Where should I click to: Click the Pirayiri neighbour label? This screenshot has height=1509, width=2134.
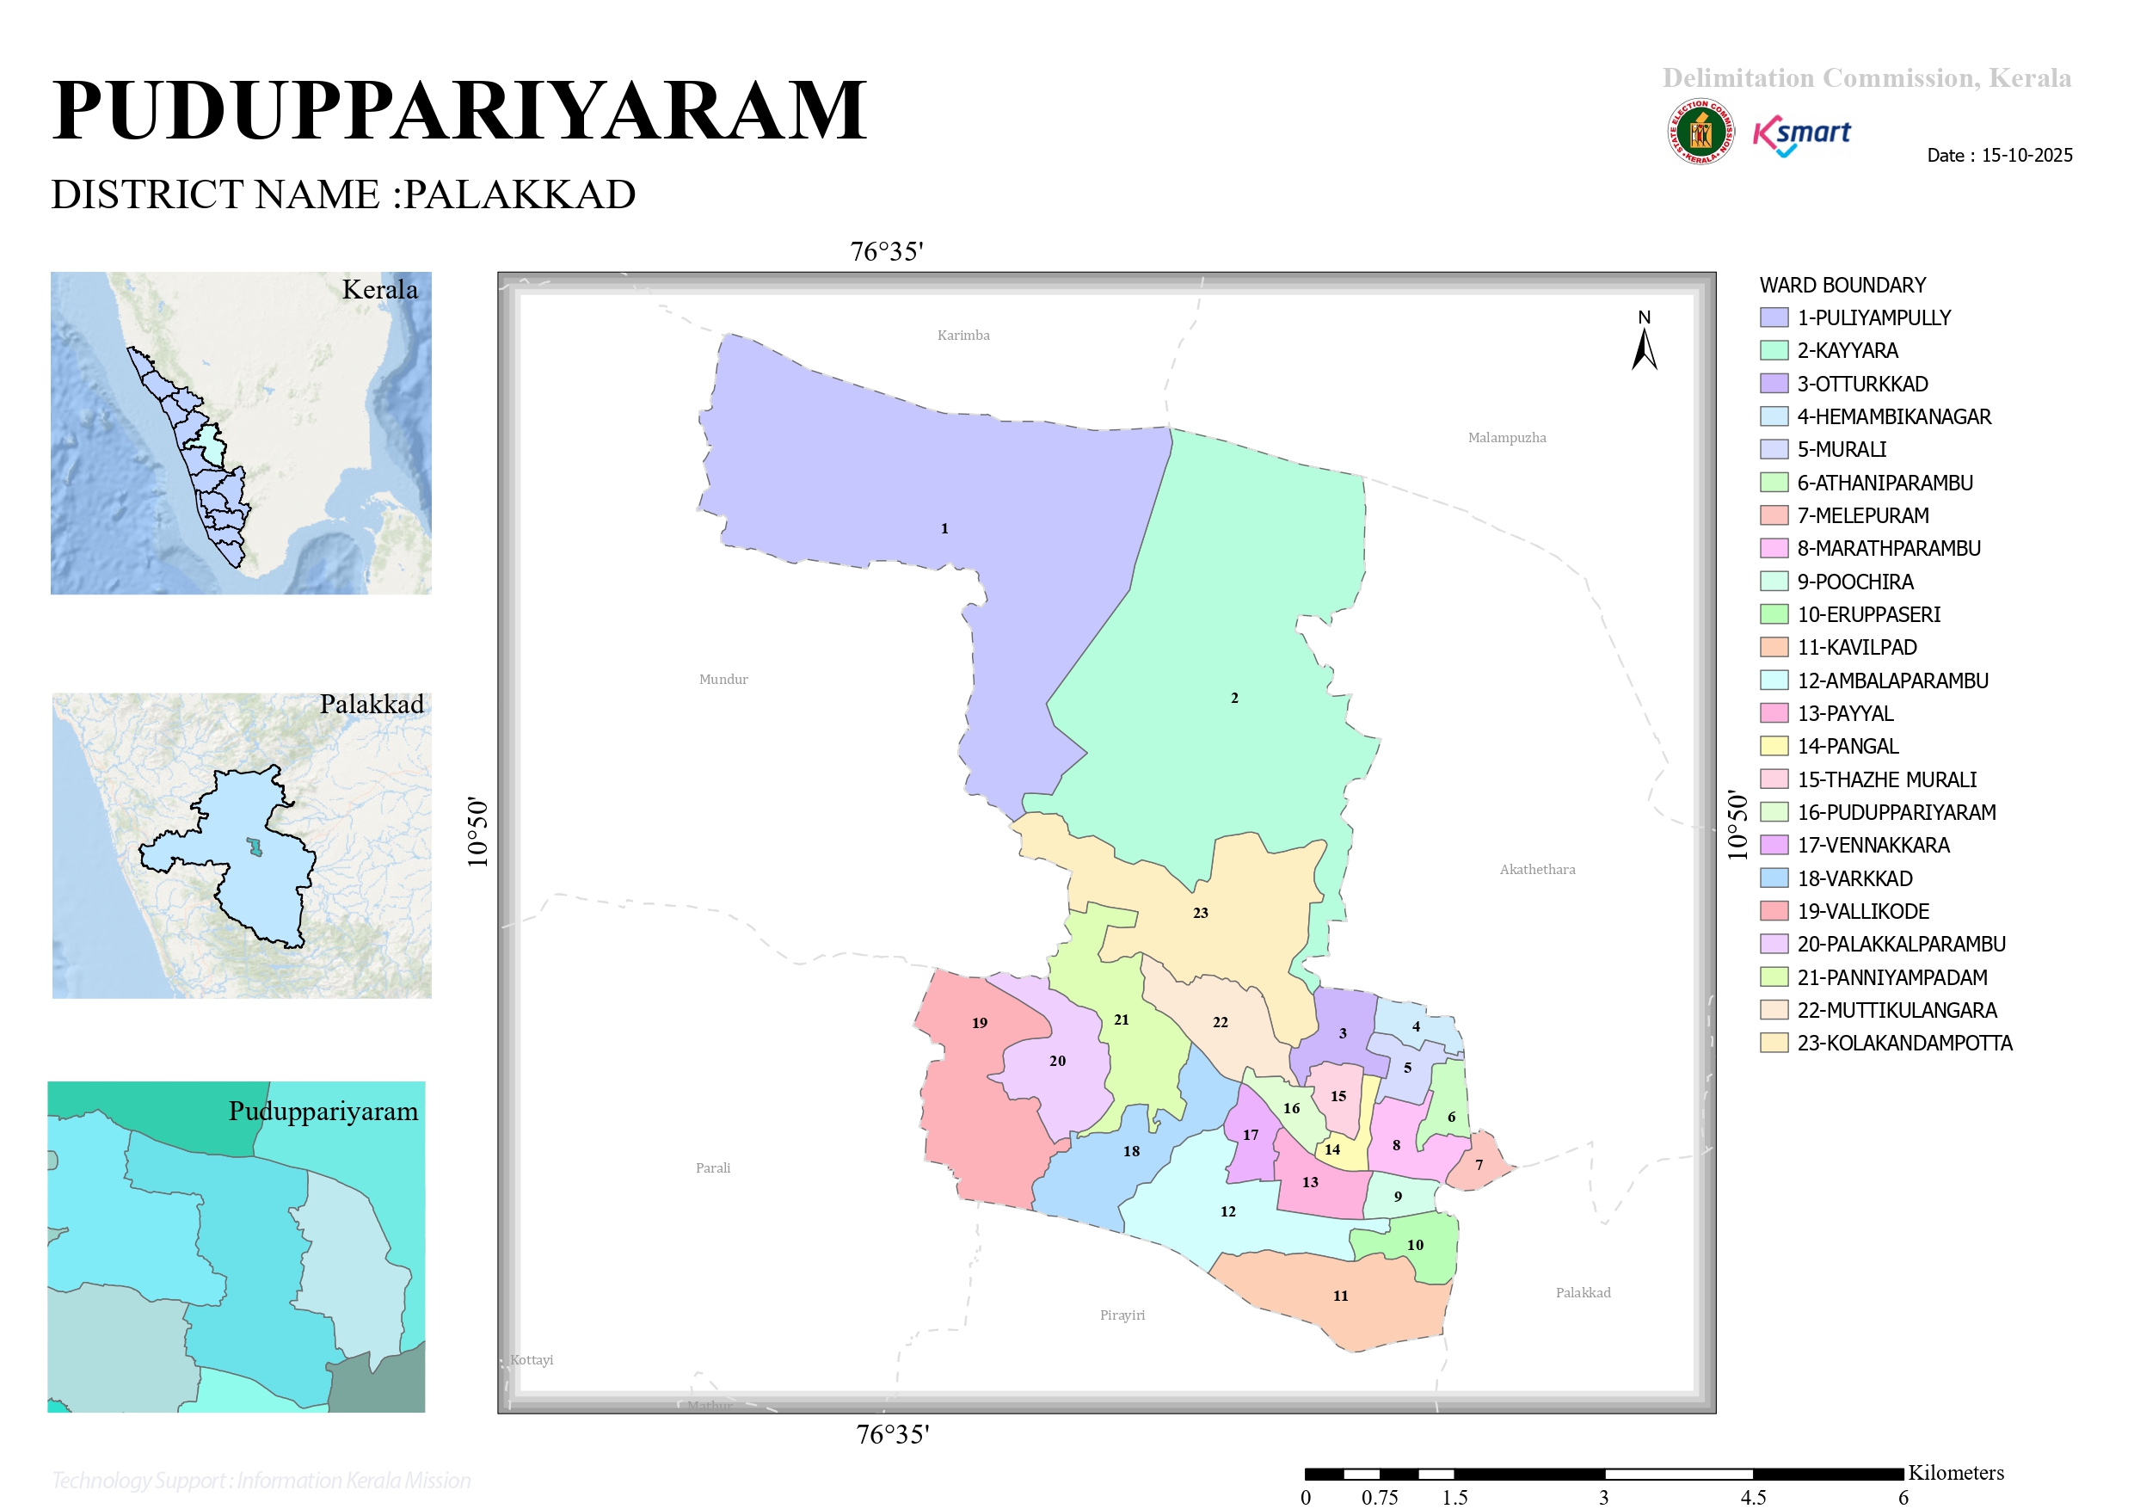coord(1122,1315)
